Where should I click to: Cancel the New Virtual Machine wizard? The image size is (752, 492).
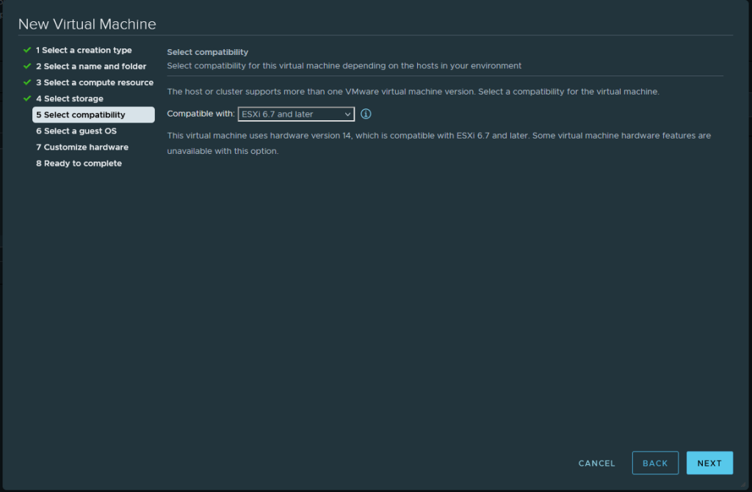point(596,463)
